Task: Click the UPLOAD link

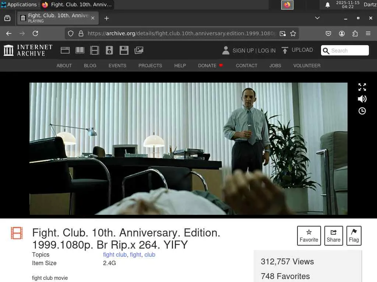Action: (x=302, y=50)
